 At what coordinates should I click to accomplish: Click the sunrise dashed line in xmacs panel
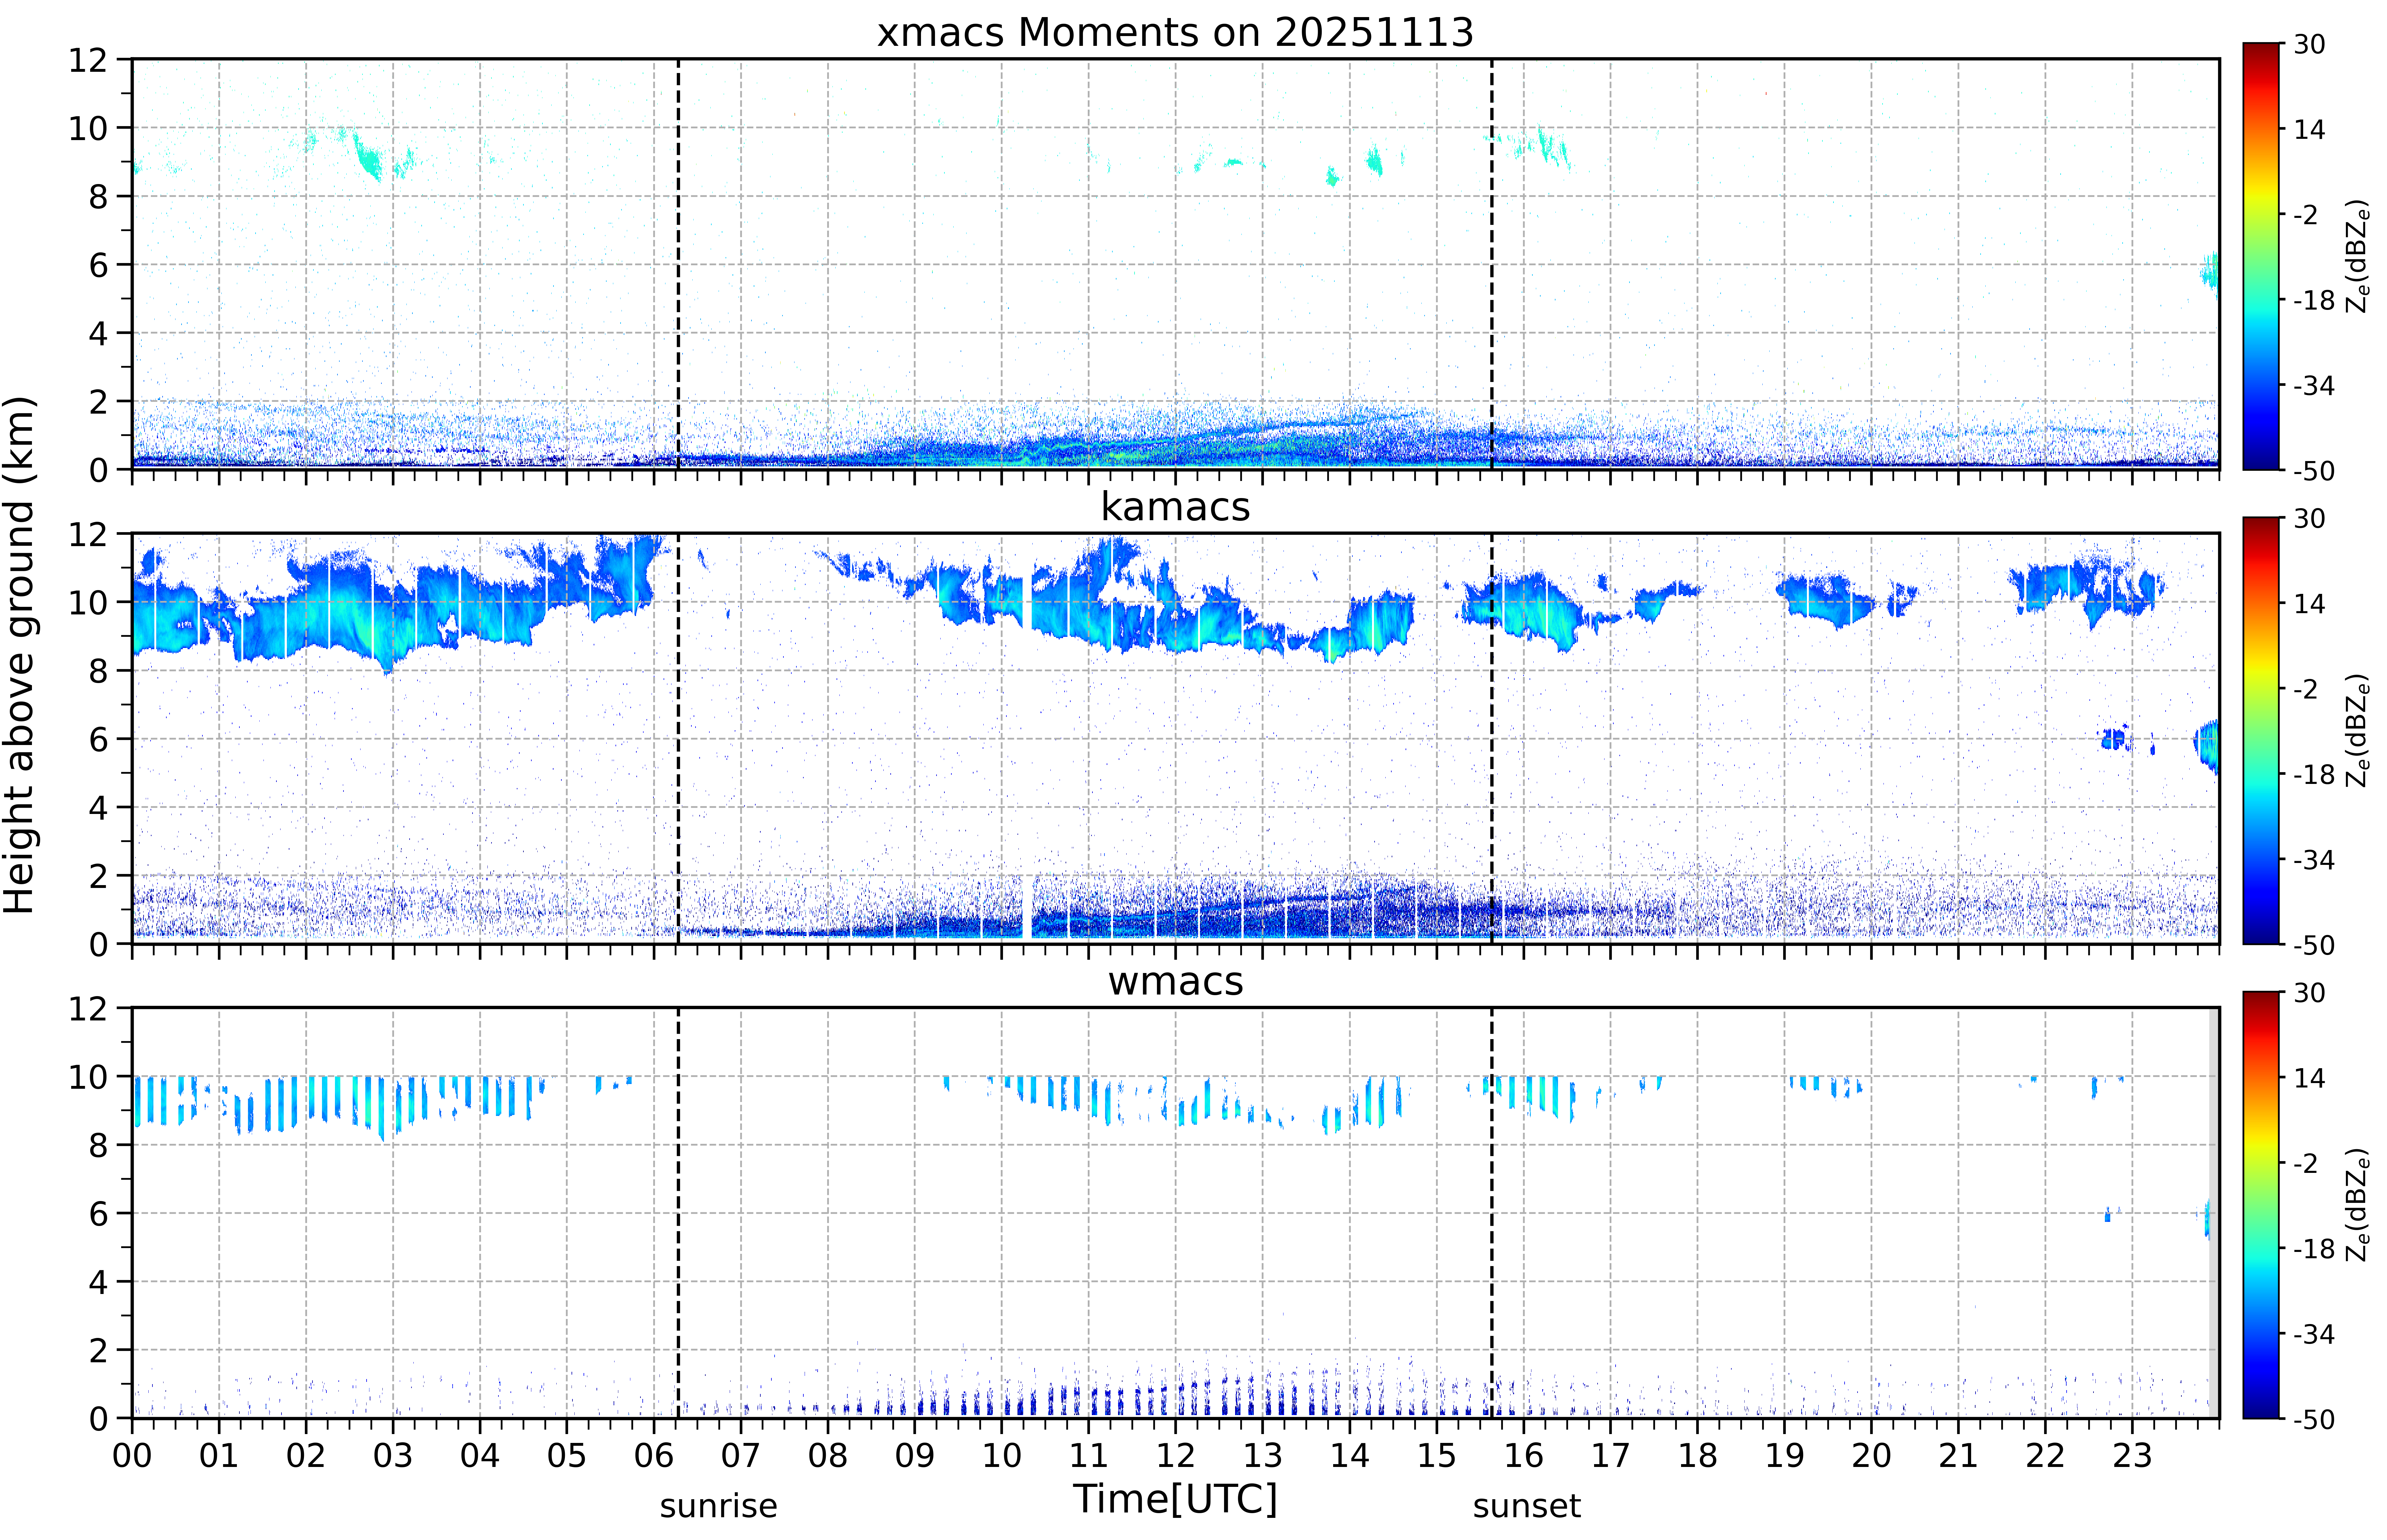(678, 264)
